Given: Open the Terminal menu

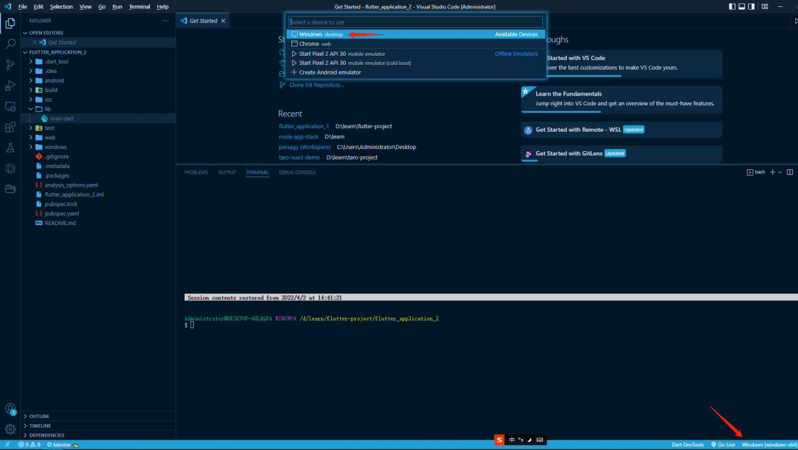Looking at the screenshot, I should (139, 6).
